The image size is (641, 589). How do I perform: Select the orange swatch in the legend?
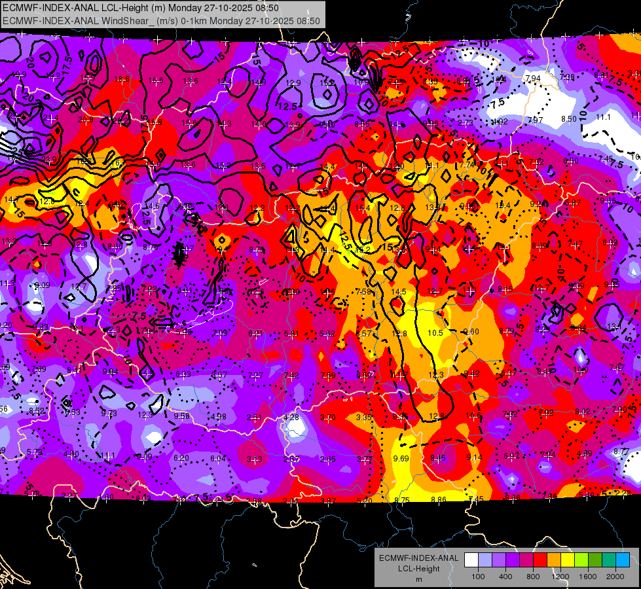click(554, 560)
